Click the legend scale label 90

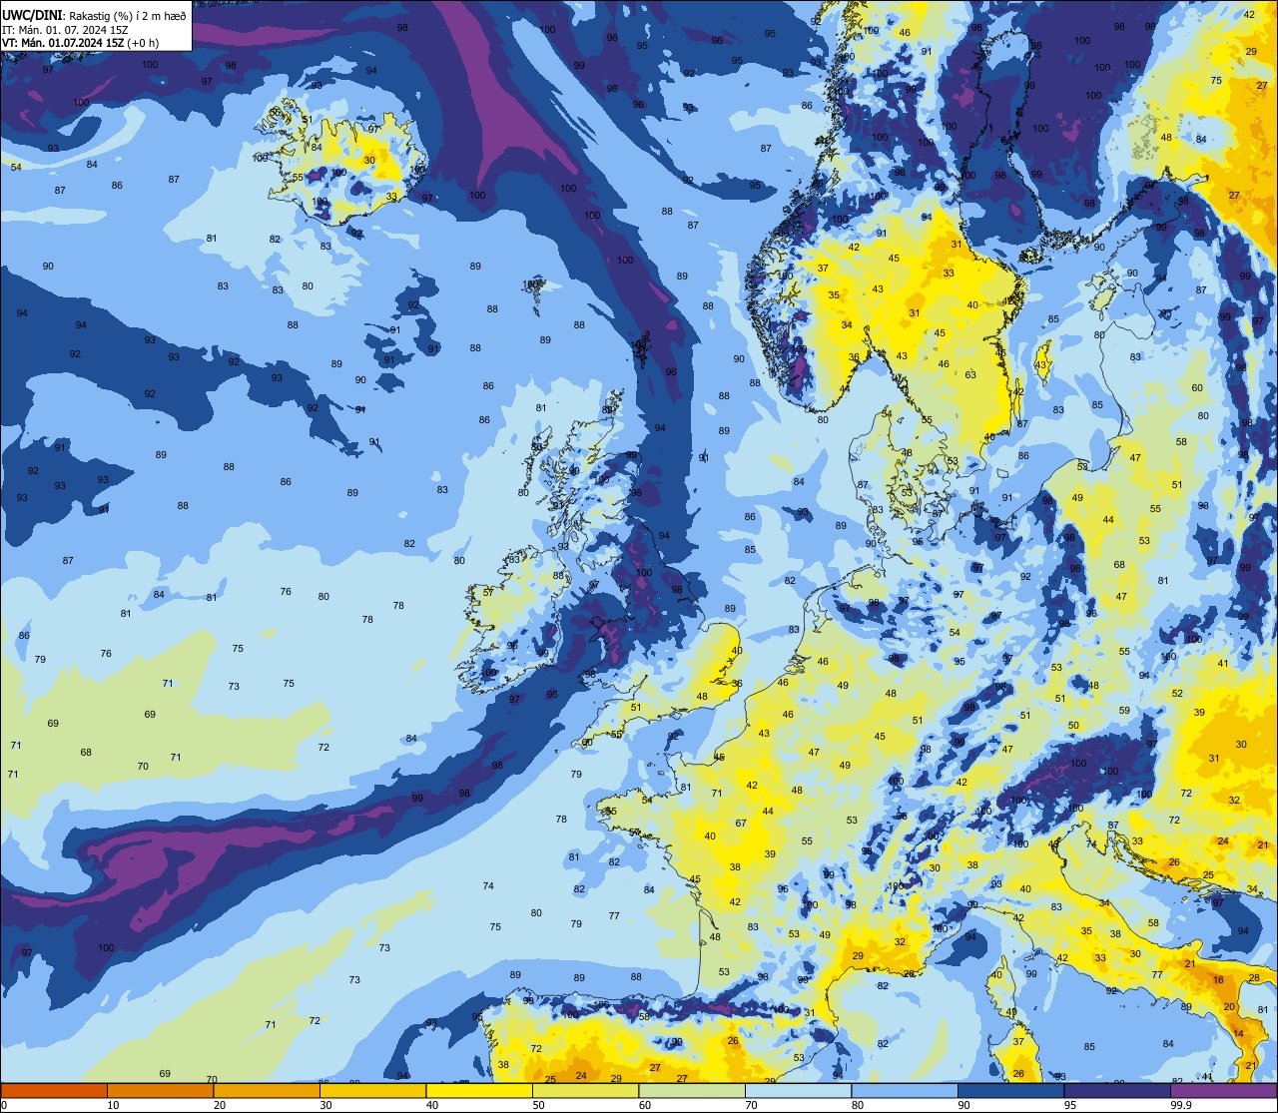point(963,1105)
